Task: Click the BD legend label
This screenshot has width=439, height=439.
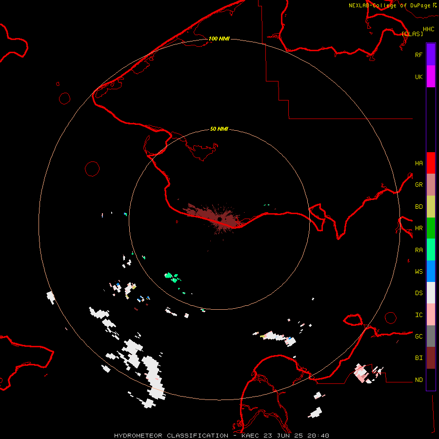Action: (x=419, y=207)
